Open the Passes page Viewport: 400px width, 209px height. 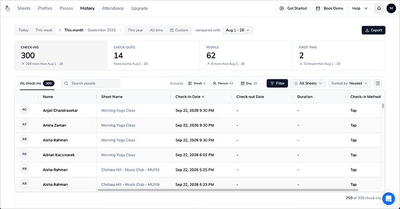66,9
